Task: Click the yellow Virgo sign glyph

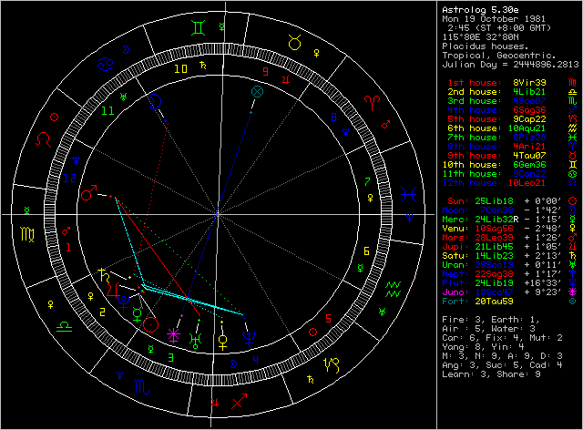Action: pos(28,235)
